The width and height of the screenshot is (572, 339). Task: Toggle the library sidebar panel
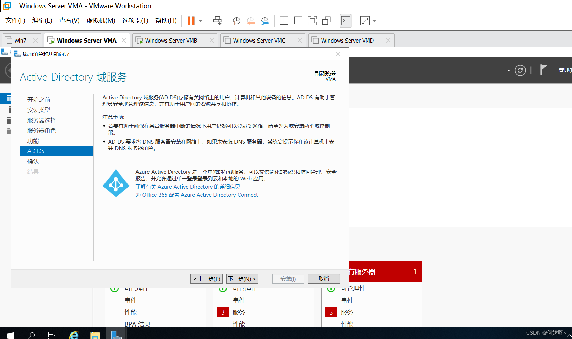tap(284, 21)
